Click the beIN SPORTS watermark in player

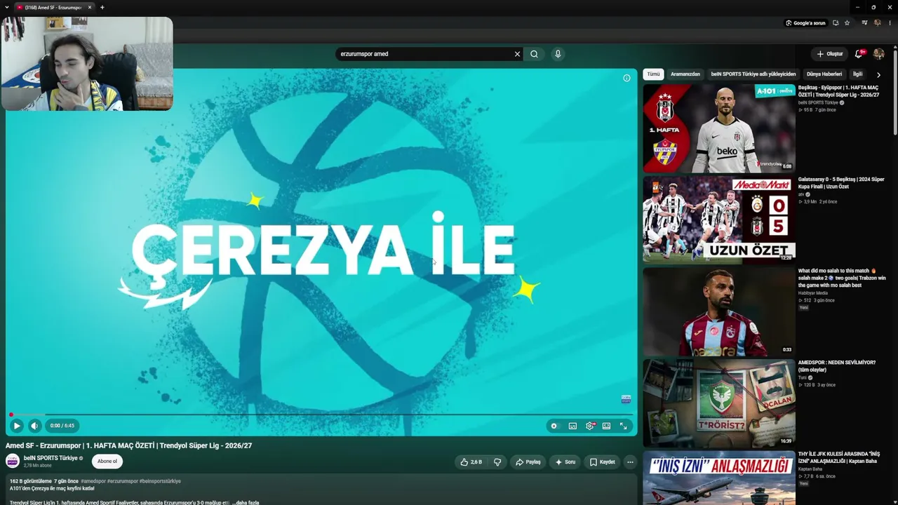626,399
